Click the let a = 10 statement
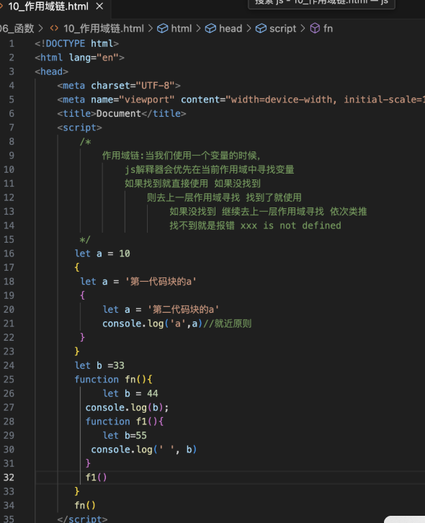The width and height of the screenshot is (425, 523). (102, 254)
